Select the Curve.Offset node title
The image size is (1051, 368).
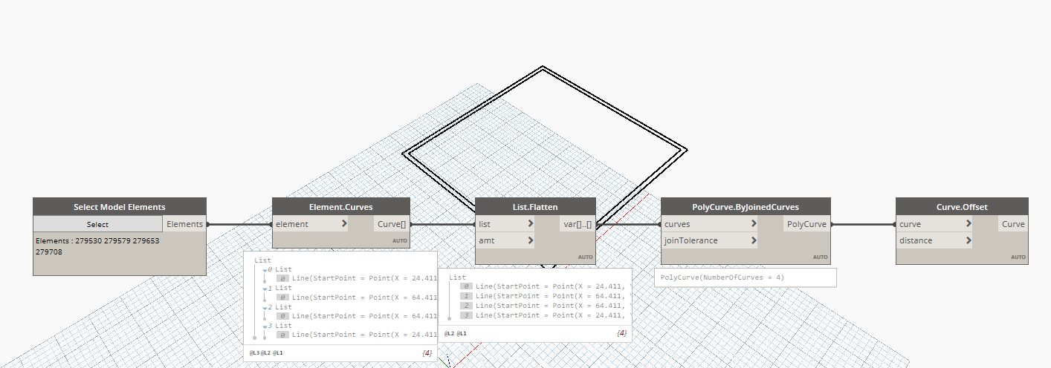click(962, 207)
